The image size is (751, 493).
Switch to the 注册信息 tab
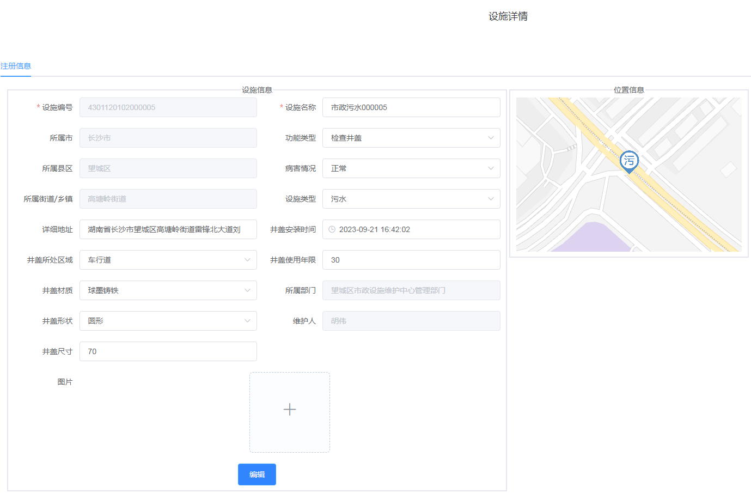pyautogui.click(x=16, y=66)
